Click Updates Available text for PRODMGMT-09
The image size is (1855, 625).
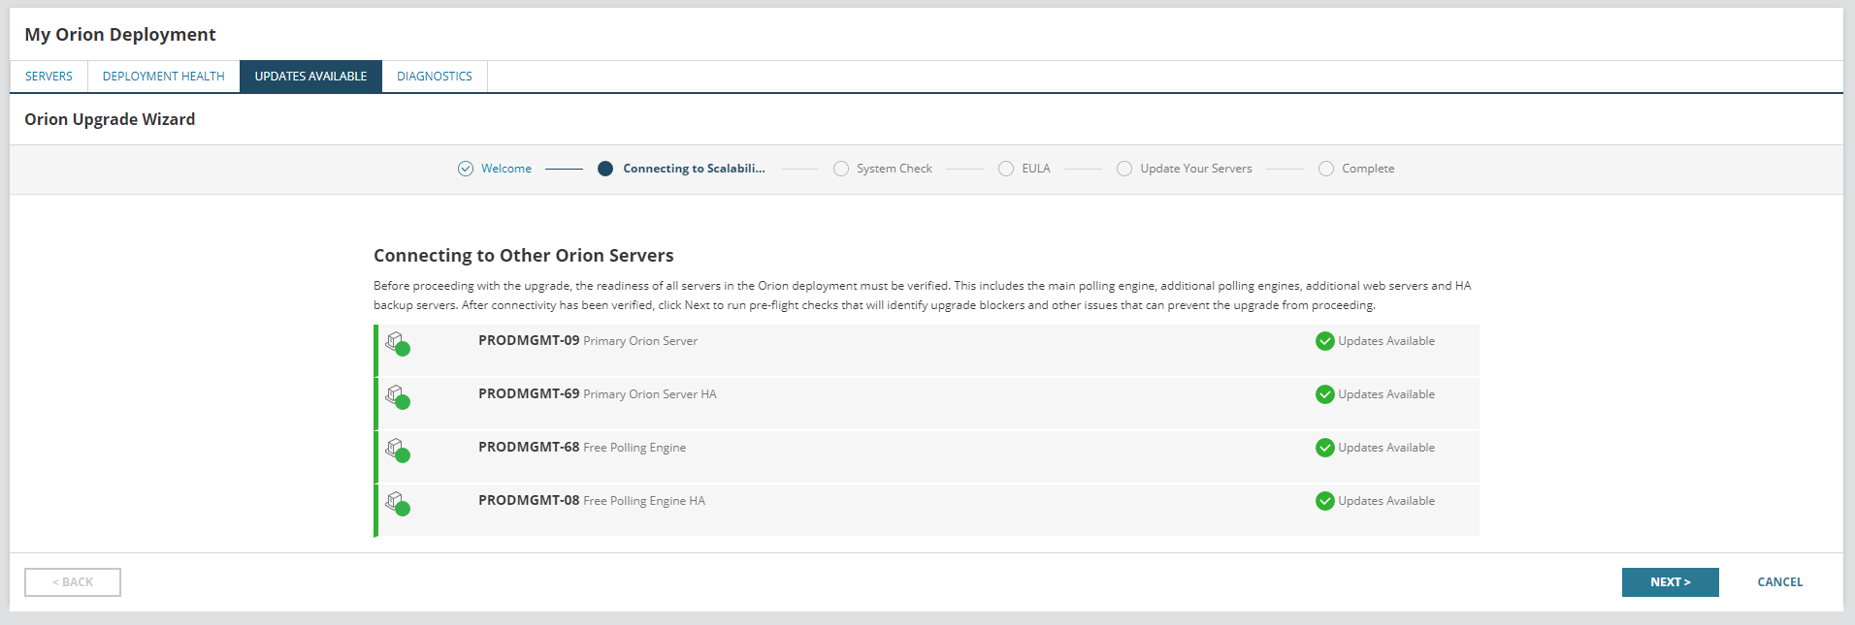point(1386,341)
